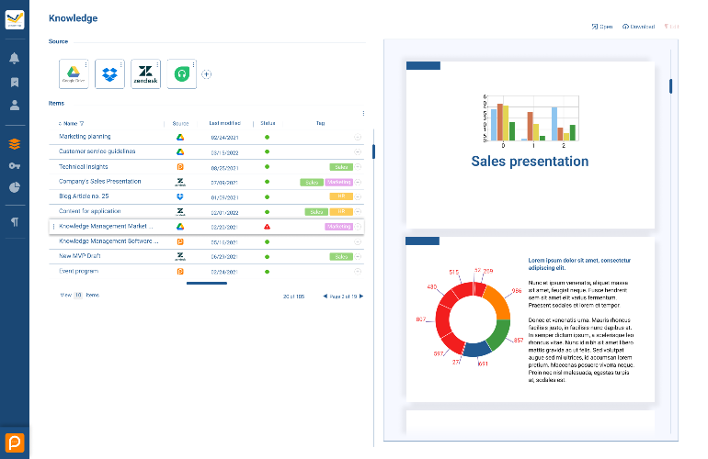
Task: Click HR tag on Blog Article row
Action: (341, 196)
